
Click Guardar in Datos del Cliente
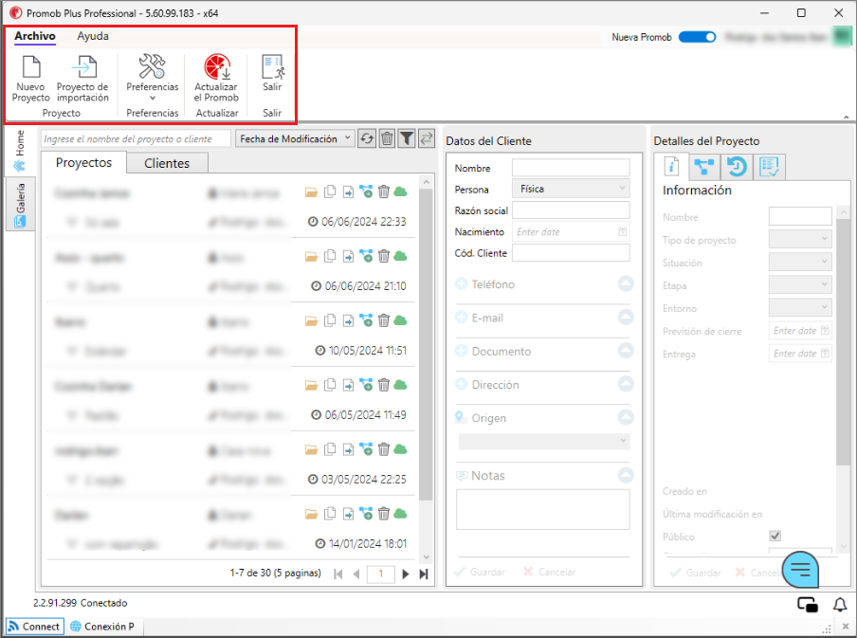pos(480,572)
